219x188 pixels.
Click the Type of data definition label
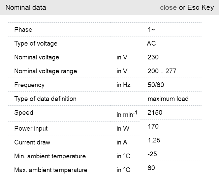pos(45,99)
